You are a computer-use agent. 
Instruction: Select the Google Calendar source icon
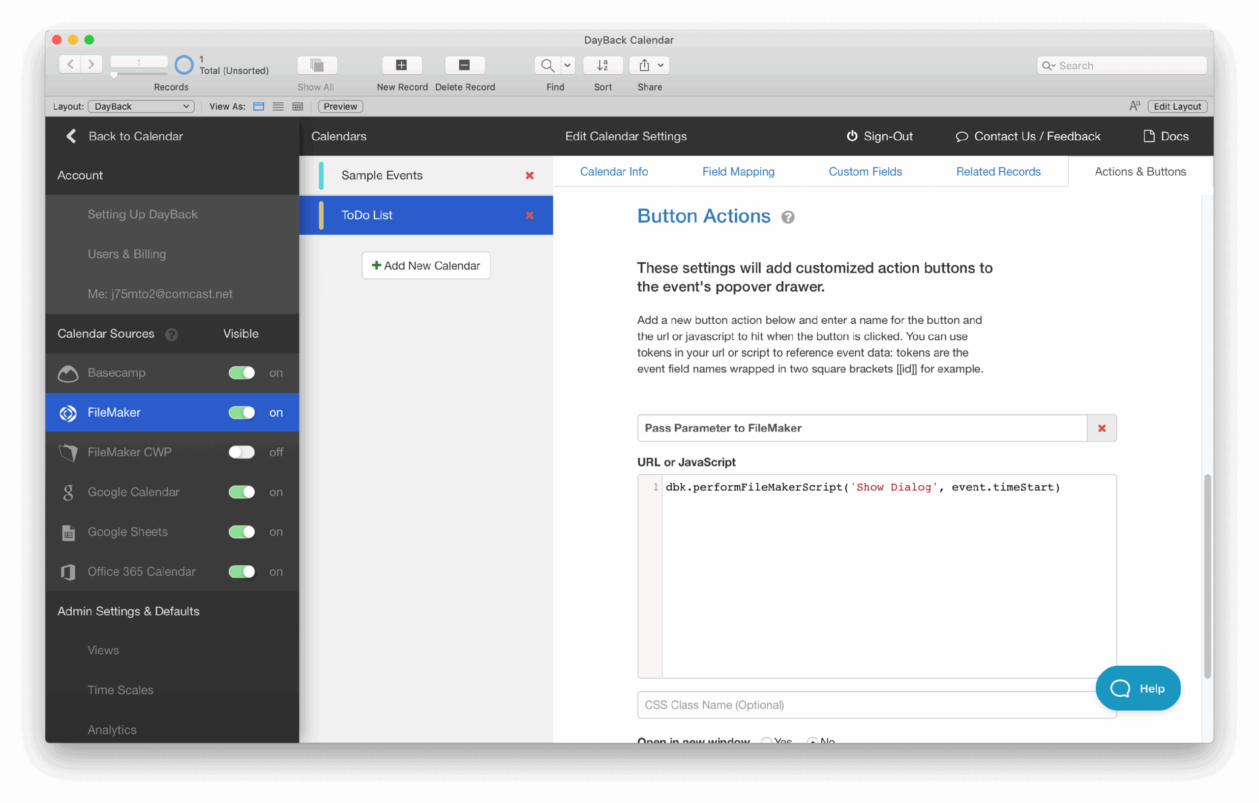point(68,492)
